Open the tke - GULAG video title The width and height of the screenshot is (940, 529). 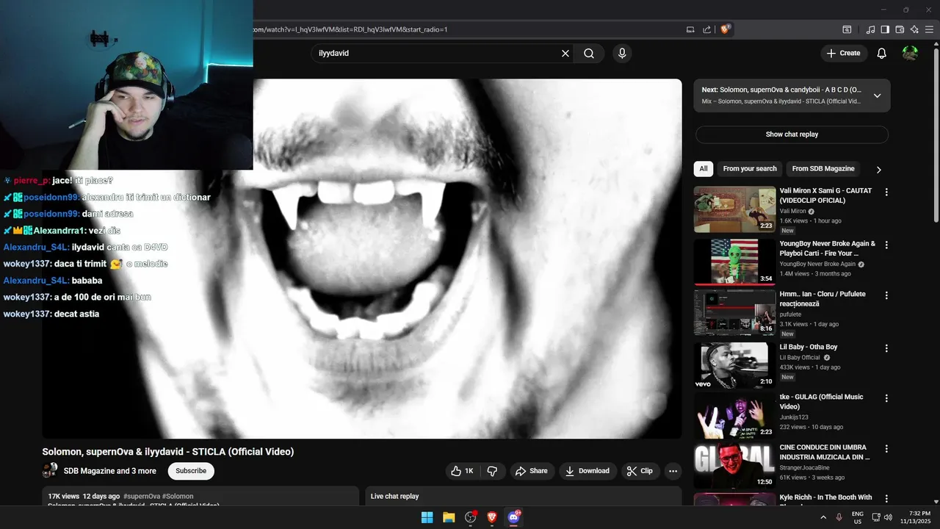[821, 402]
